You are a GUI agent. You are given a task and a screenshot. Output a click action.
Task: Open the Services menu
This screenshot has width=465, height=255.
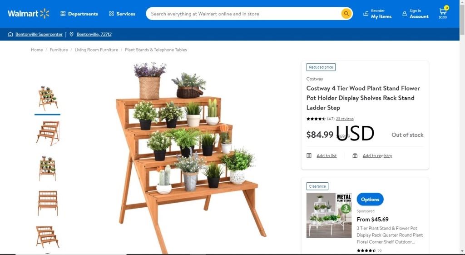click(122, 14)
